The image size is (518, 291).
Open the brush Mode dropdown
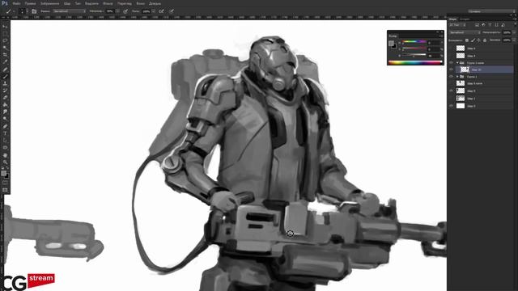(x=69, y=11)
